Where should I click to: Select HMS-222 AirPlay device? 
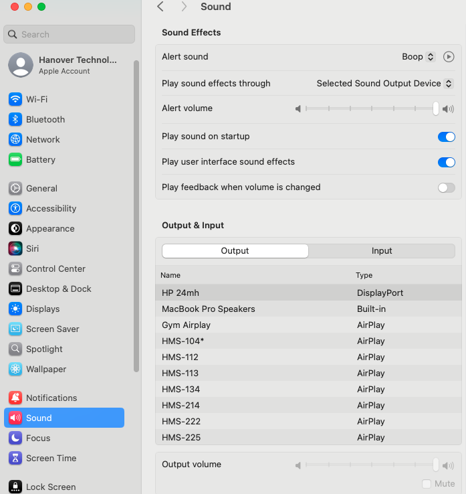coord(308,421)
